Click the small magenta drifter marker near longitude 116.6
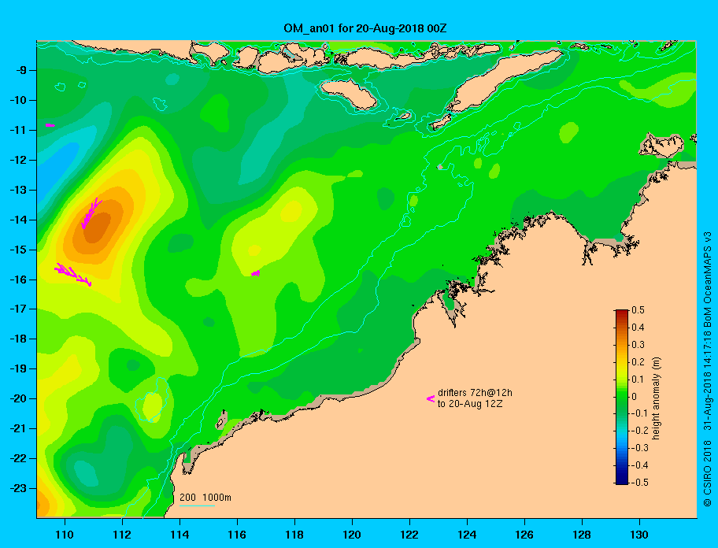718x548 pixels. tap(256, 273)
